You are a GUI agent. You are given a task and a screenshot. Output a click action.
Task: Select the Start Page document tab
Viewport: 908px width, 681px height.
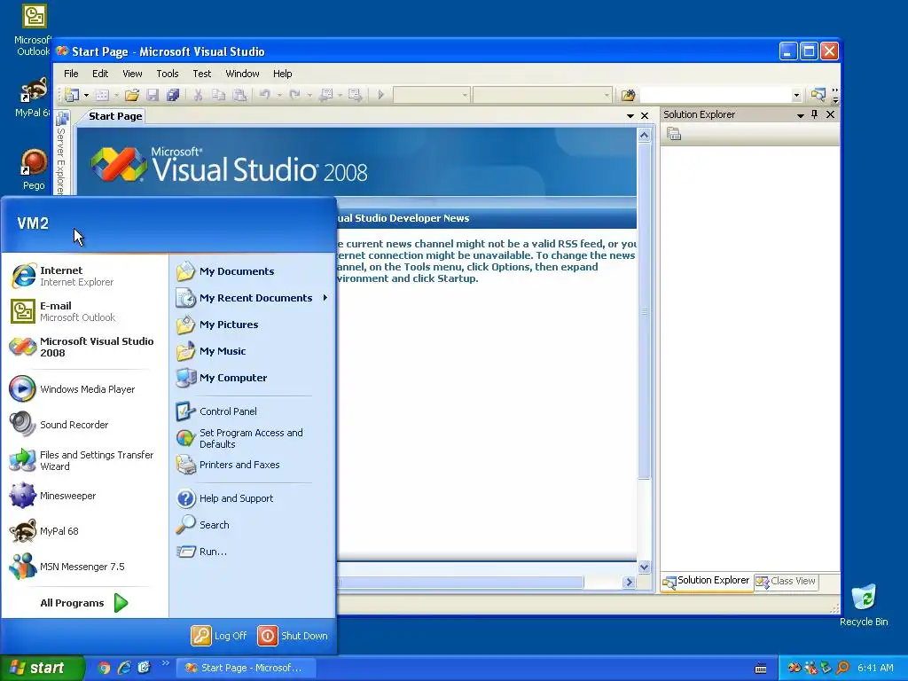tap(115, 116)
